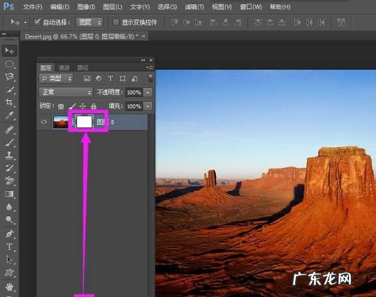The image size is (376, 297).
Task: Choose the Gradient tool
Action: click(x=9, y=194)
